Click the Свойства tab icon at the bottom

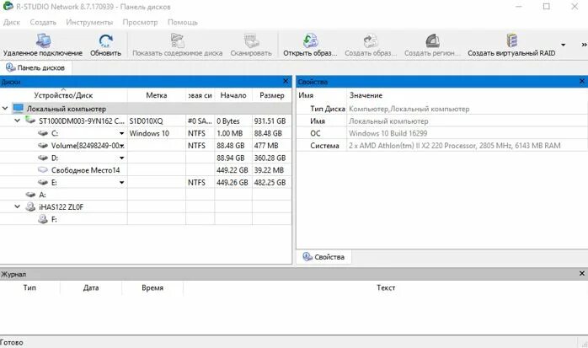click(307, 256)
